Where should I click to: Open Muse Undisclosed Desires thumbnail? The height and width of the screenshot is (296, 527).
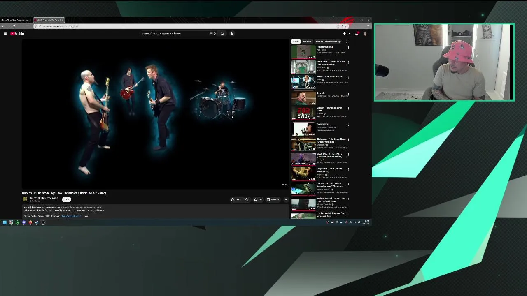[x=303, y=82]
